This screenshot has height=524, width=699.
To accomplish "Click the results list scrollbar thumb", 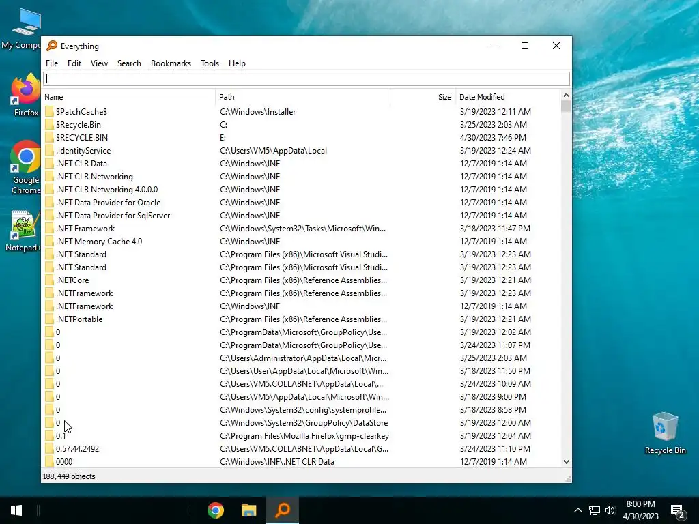I will [566, 106].
